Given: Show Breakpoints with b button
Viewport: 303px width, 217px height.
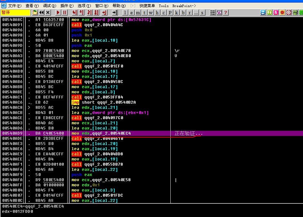Looking at the screenshot, I should (183, 13).
